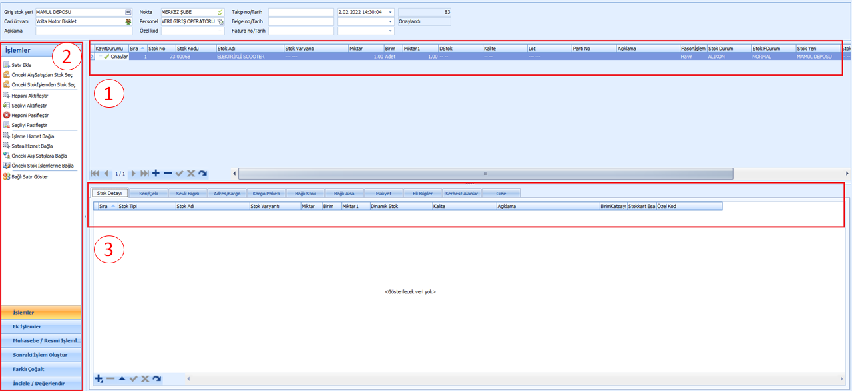Choose Önceki Stokİşlemden Stok Seç
The height and width of the screenshot is (391, 852).
(39, 85)
